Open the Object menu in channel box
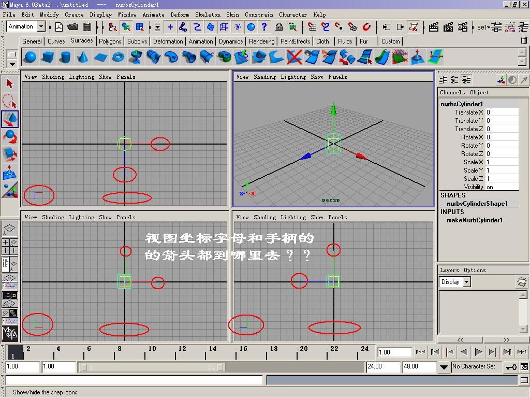This screenshot has width=530, height=398. click(x=479, y=92)
